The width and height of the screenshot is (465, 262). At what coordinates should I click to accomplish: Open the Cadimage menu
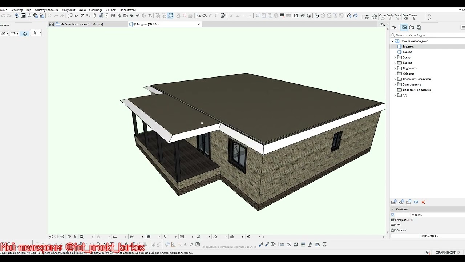coord(96,10)
